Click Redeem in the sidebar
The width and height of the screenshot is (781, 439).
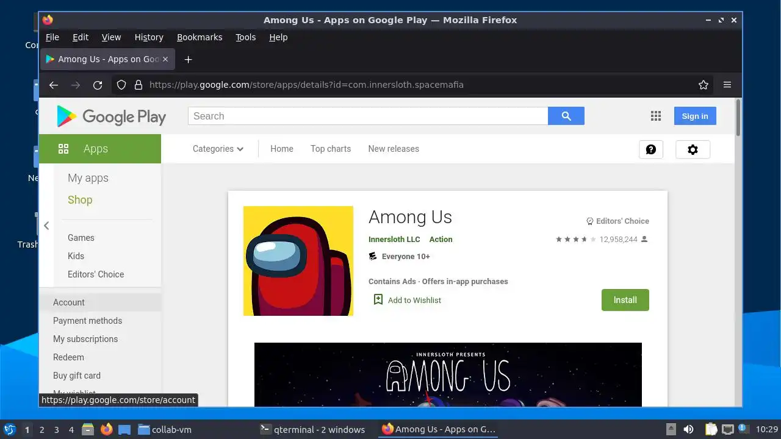click(68, 357)
